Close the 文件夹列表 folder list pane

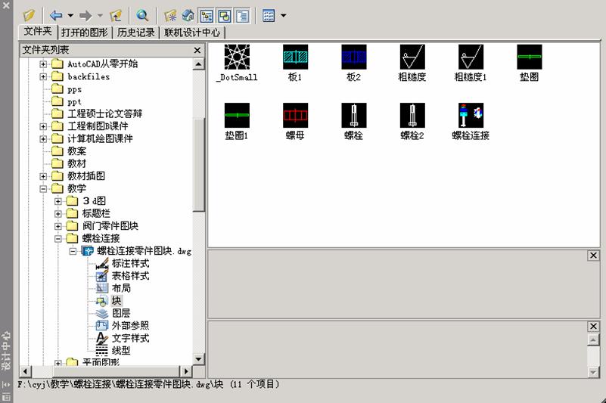pyautogui.click(x=197, y=50)
